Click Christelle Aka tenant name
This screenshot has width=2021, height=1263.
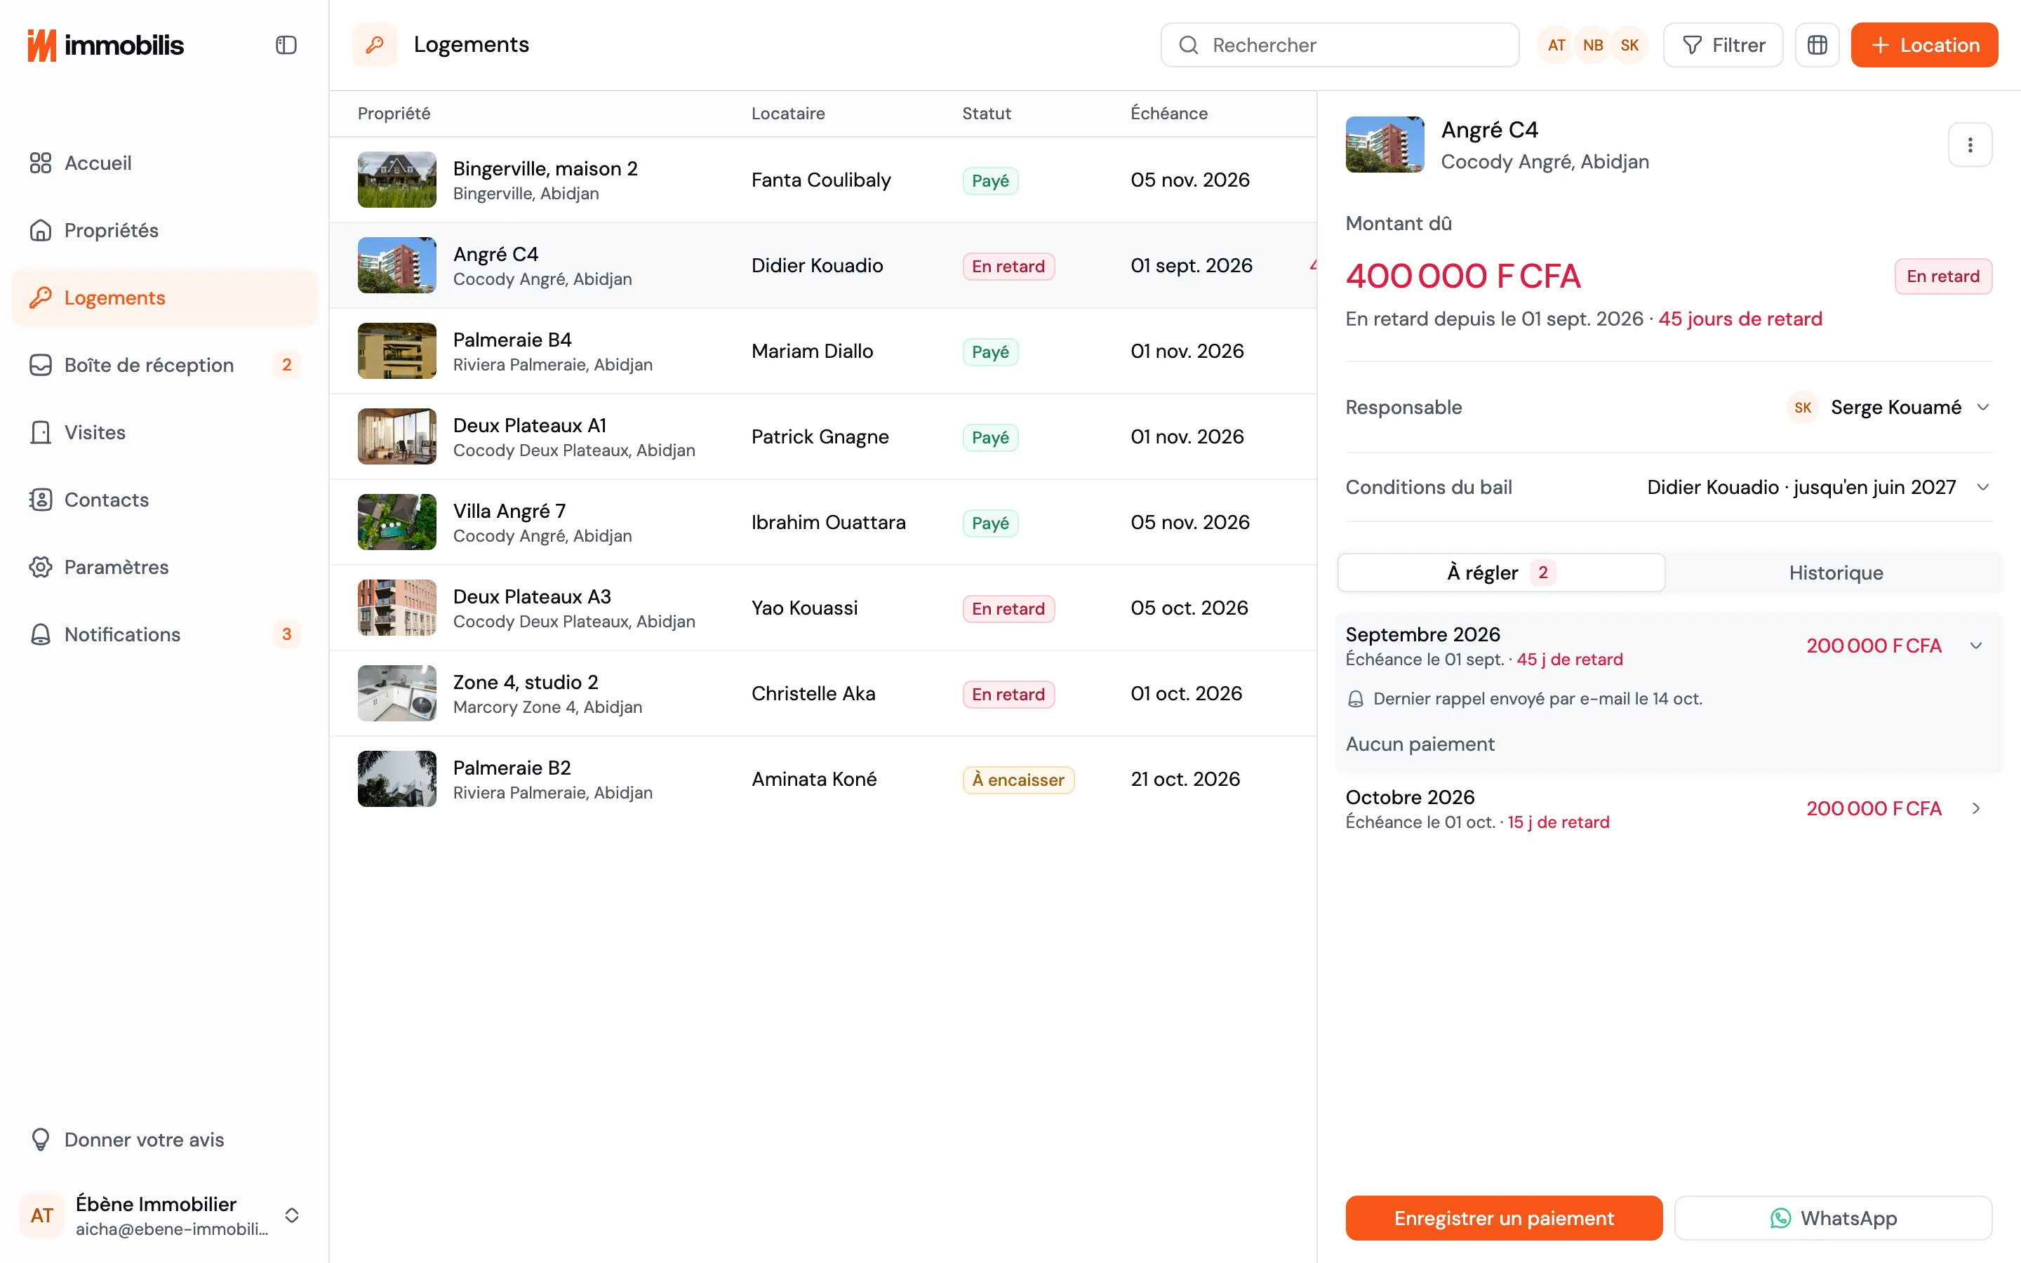pos(813,693)
